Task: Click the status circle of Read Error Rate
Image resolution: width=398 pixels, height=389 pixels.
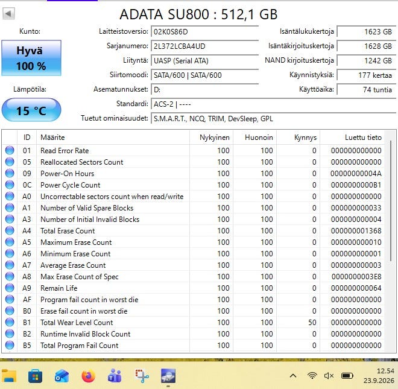Action: click(x=10, y=150)
